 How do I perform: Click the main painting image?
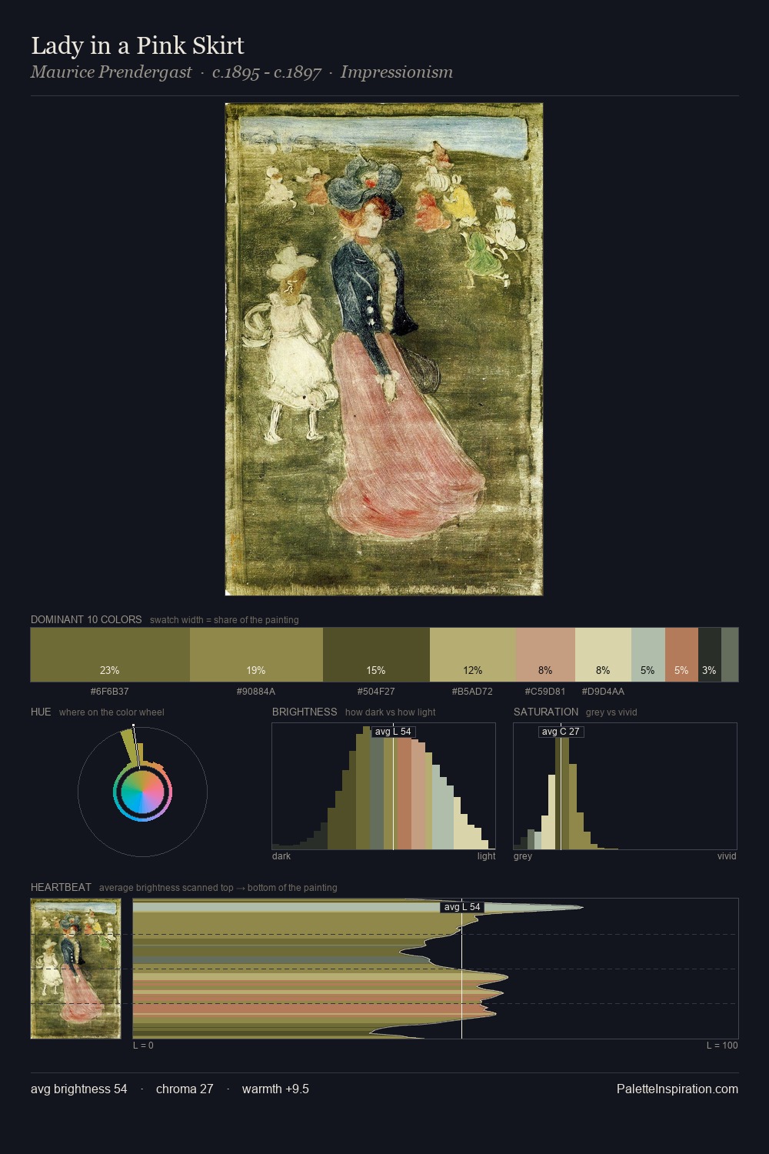(384, 349)
